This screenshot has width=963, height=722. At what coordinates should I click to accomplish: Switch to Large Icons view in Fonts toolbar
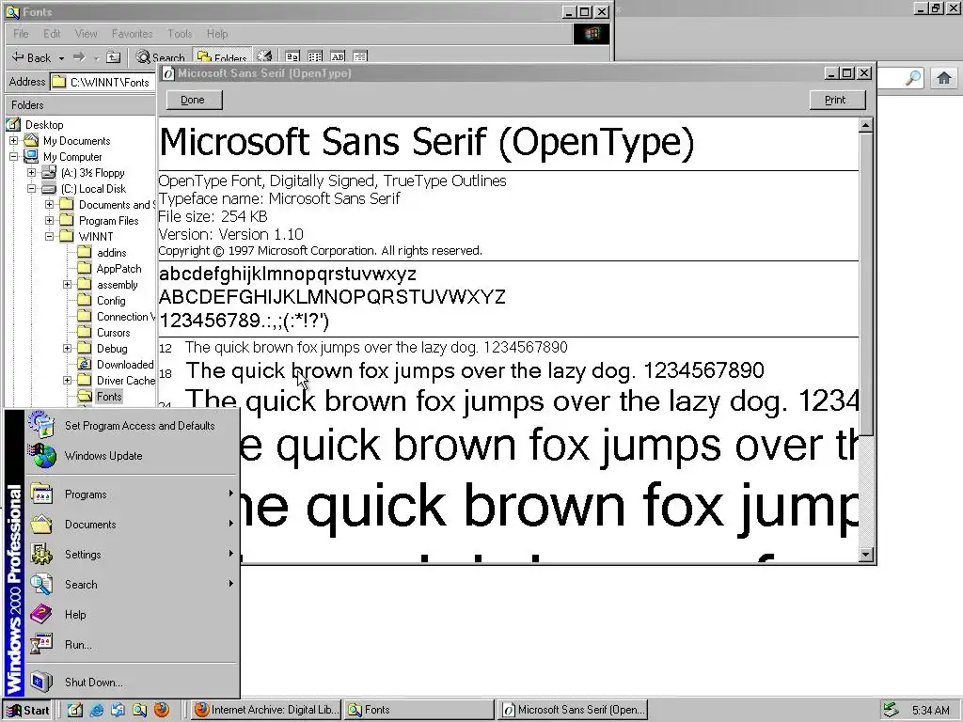click(292, 57)
